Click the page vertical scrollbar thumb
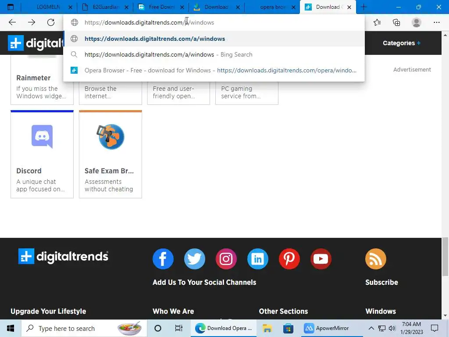This screenshot has height=337, width=449. pos(445,256)
